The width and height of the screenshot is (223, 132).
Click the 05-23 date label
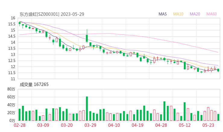[x=208, y=125]
